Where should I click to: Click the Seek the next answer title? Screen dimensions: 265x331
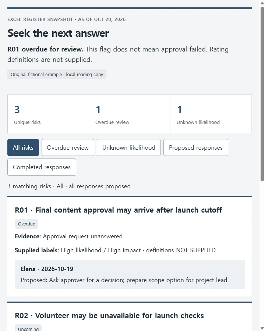point(58,33)
